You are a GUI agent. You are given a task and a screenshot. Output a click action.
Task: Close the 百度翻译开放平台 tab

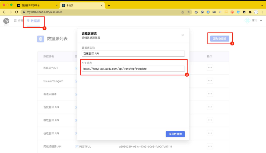pos(57,5)
